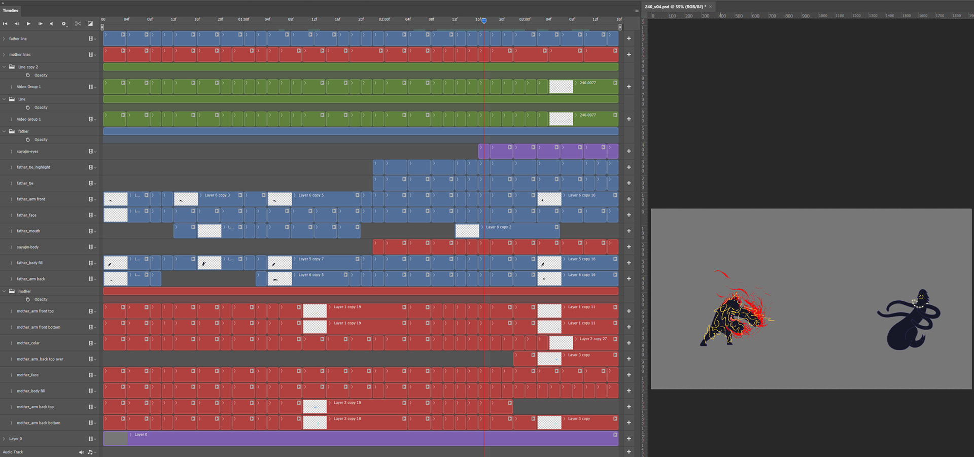Collapse the Line group
974x457 pixels.
click(4, 99)
